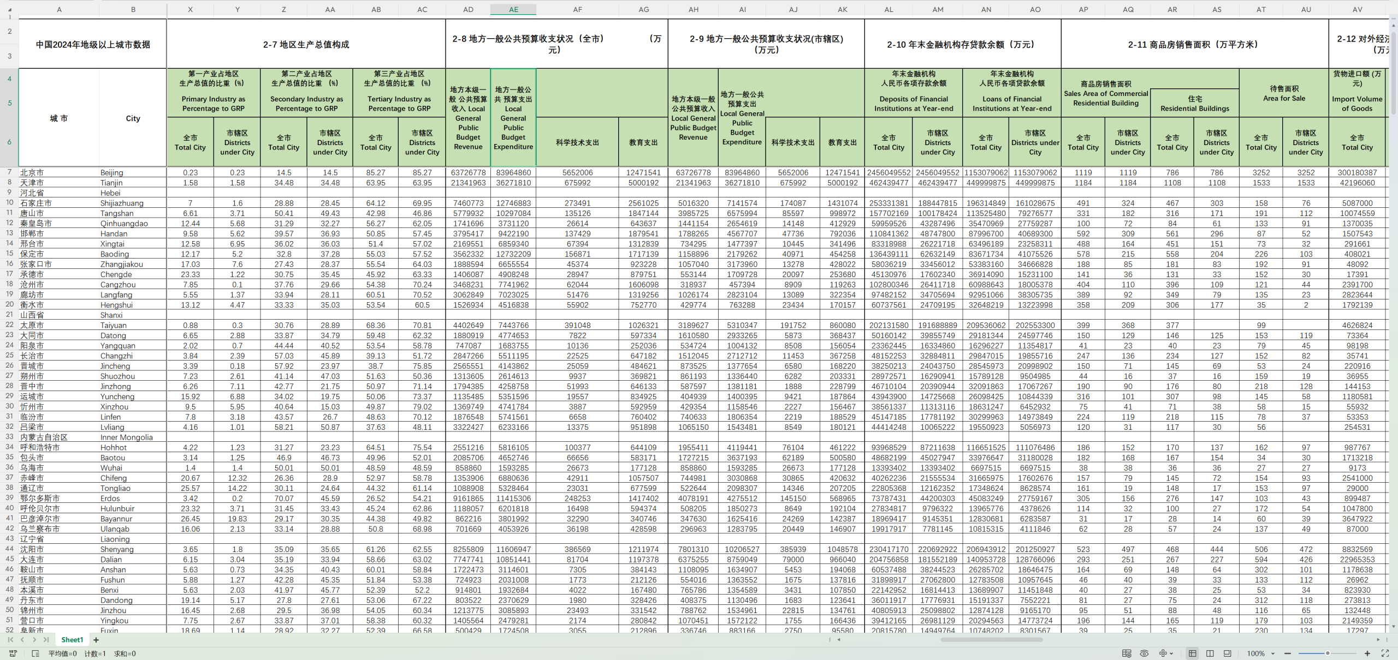Select row header 7

(x=9, y=172)
